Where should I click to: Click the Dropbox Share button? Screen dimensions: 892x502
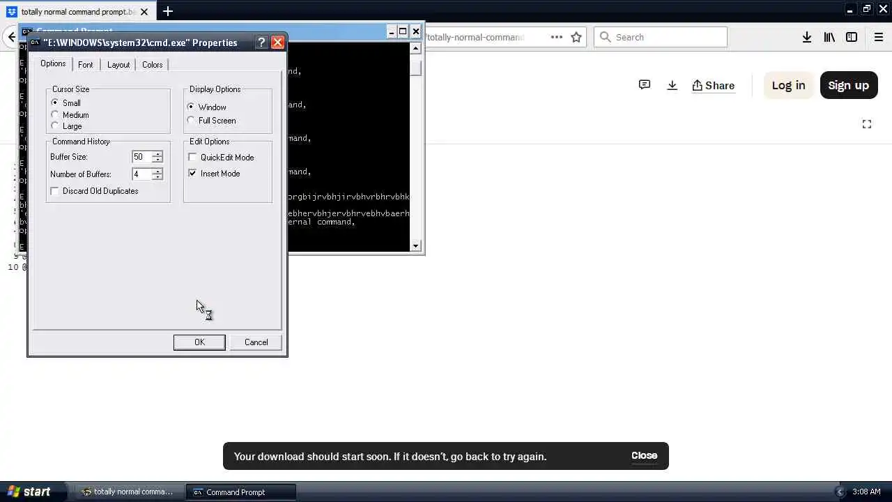713,85
